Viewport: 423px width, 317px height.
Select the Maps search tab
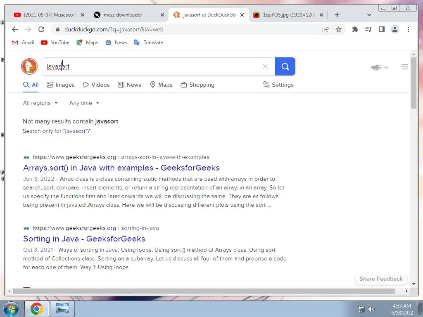point(161,85)
